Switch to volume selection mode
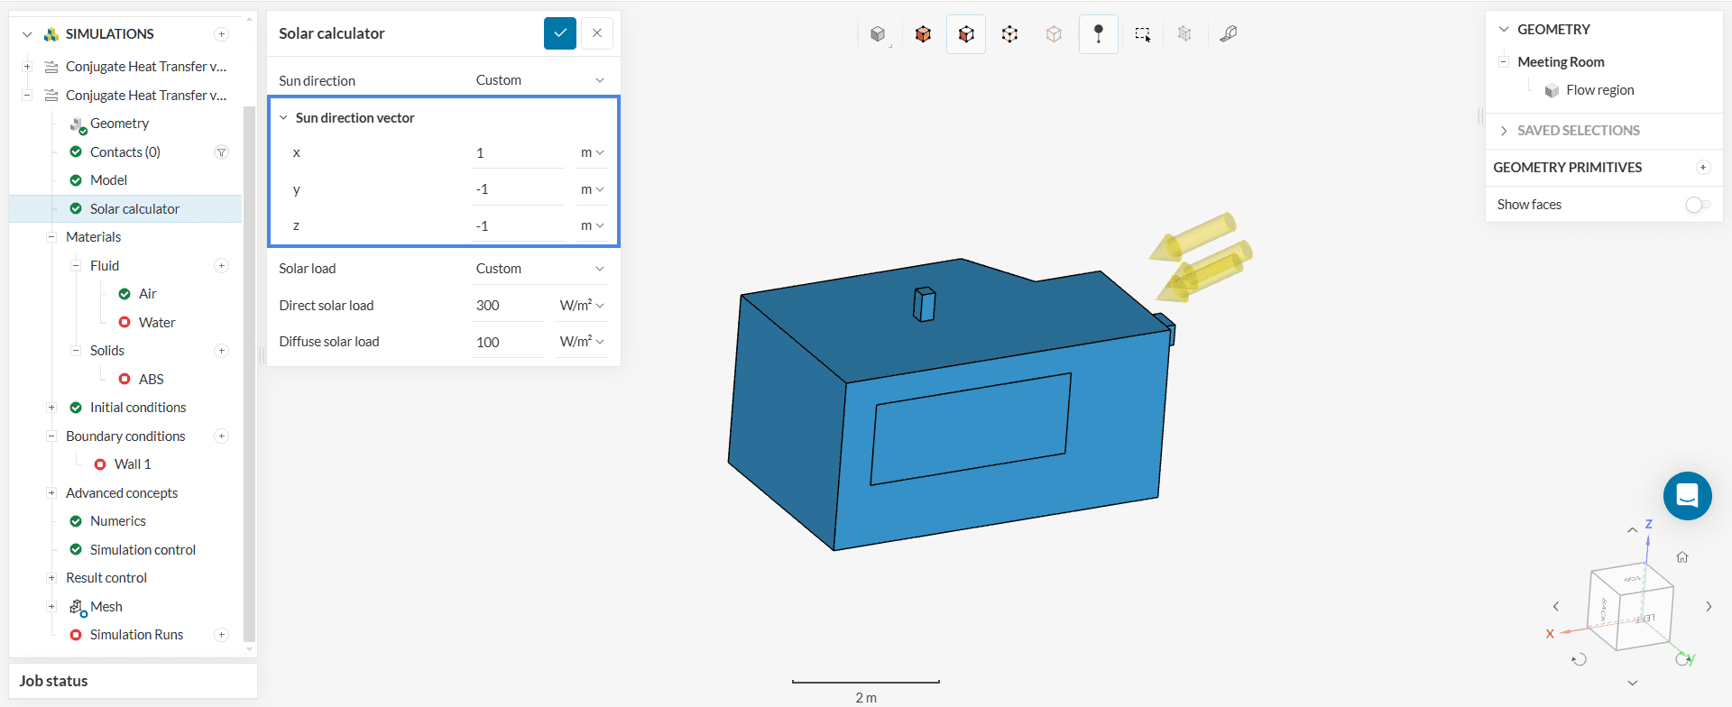 click(x=923, y=34)
